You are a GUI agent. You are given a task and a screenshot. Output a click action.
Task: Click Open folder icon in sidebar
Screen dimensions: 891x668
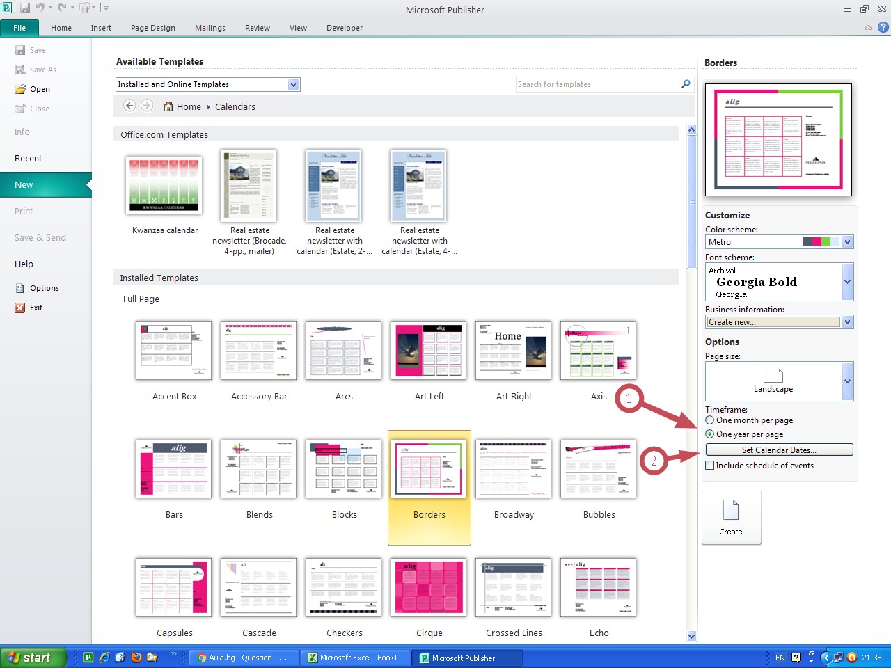pyautogui.click(x=20, y=89)
